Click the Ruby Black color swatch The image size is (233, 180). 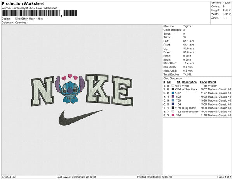pyautogui.click(x=173, y=108)
